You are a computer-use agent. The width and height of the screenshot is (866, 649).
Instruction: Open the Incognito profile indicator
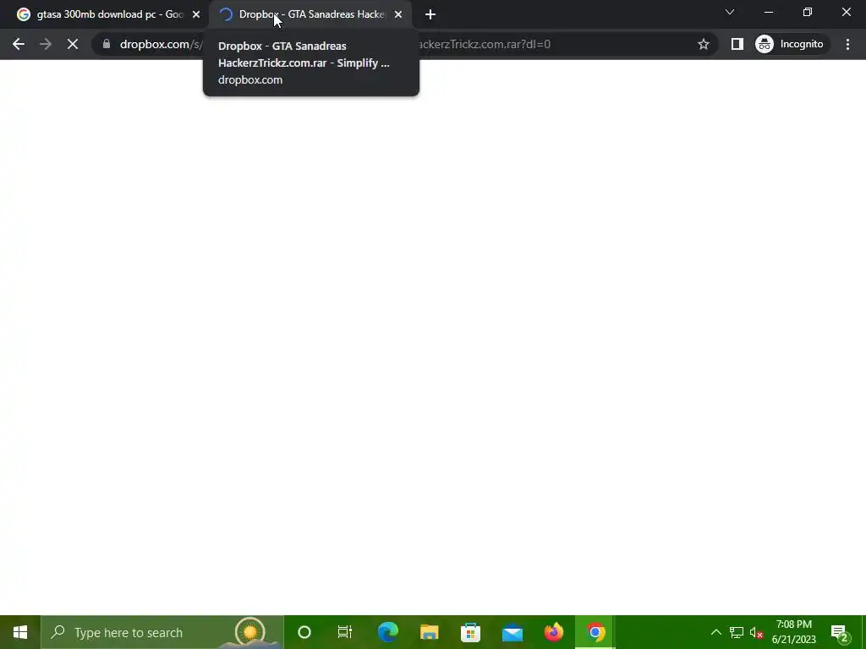click(791, 44)
